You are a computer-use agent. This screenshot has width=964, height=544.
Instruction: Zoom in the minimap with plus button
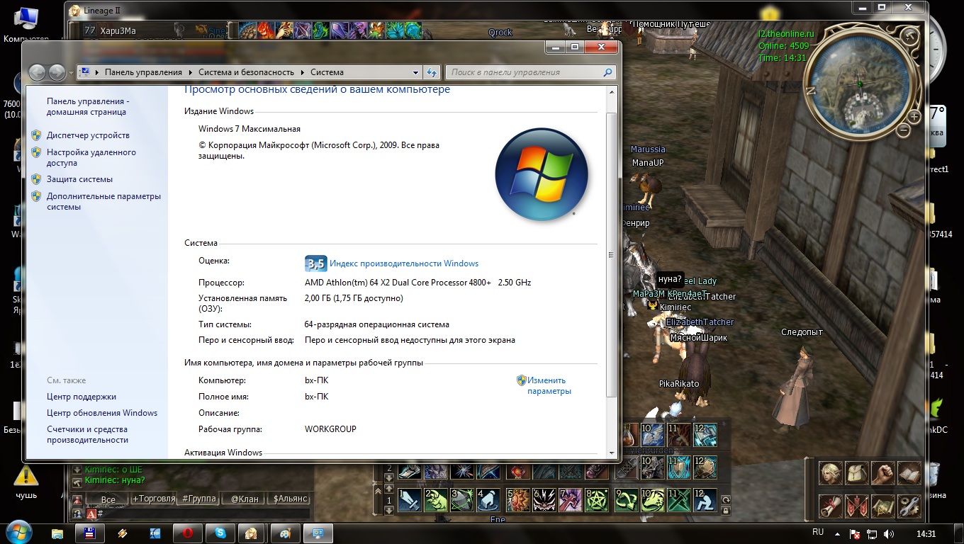pos(914,116)
